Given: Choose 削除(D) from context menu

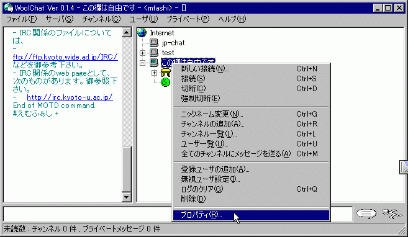Looking at the screenshot, I should pyautogui.click(x=251, y=199).
